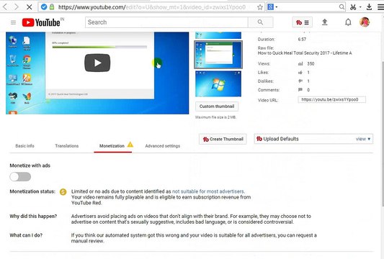Select the Windows logo thumbnail option
This screenshot has height=259, width=384.
[218, 83]
